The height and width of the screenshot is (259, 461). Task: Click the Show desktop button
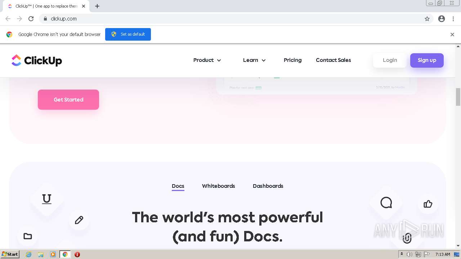pyautogui.click(x=457, y=254)
